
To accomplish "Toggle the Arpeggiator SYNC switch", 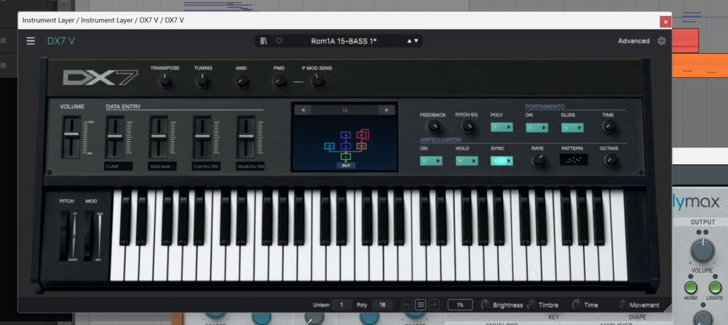I will (502, 161).
